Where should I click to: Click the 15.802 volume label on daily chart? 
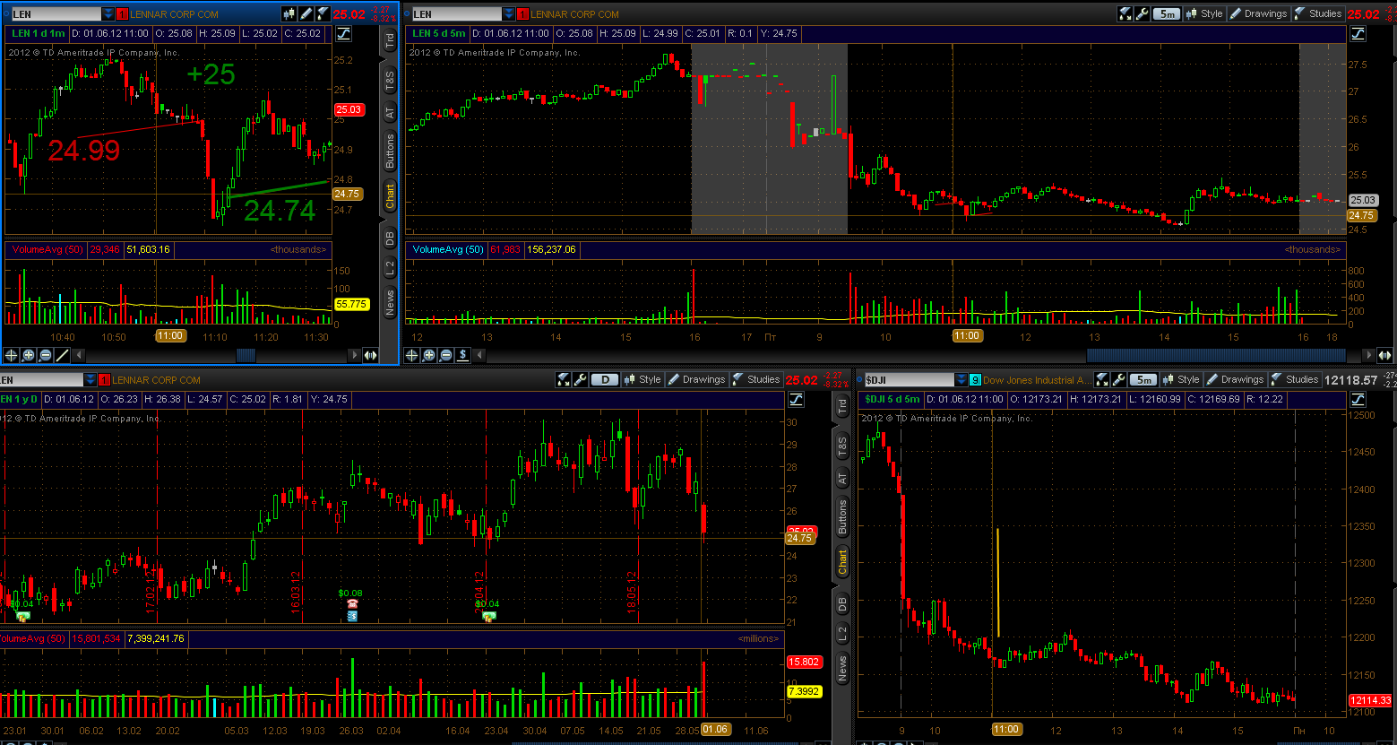[x=803, y=662]
